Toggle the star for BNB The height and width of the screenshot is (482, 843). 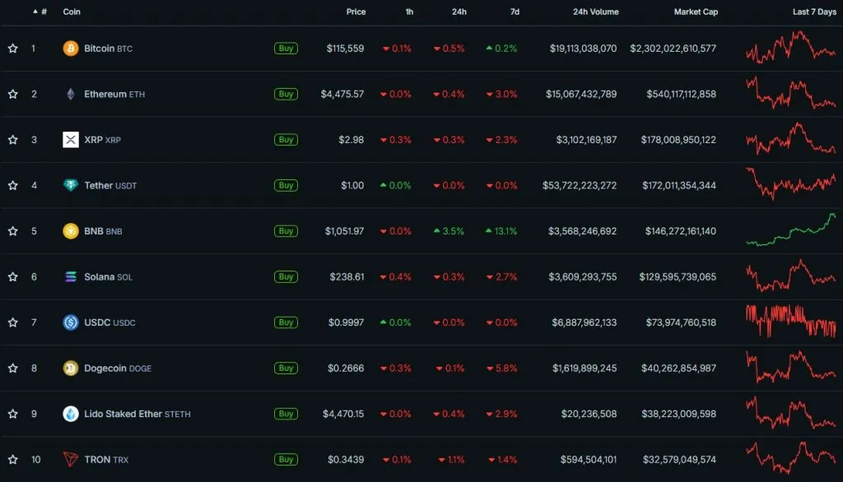[13, 231]
